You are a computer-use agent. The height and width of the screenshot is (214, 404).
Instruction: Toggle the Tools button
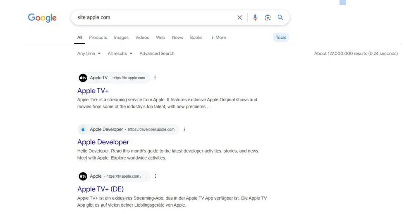281,38
